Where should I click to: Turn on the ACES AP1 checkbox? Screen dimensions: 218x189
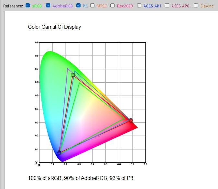click(139, 5)
